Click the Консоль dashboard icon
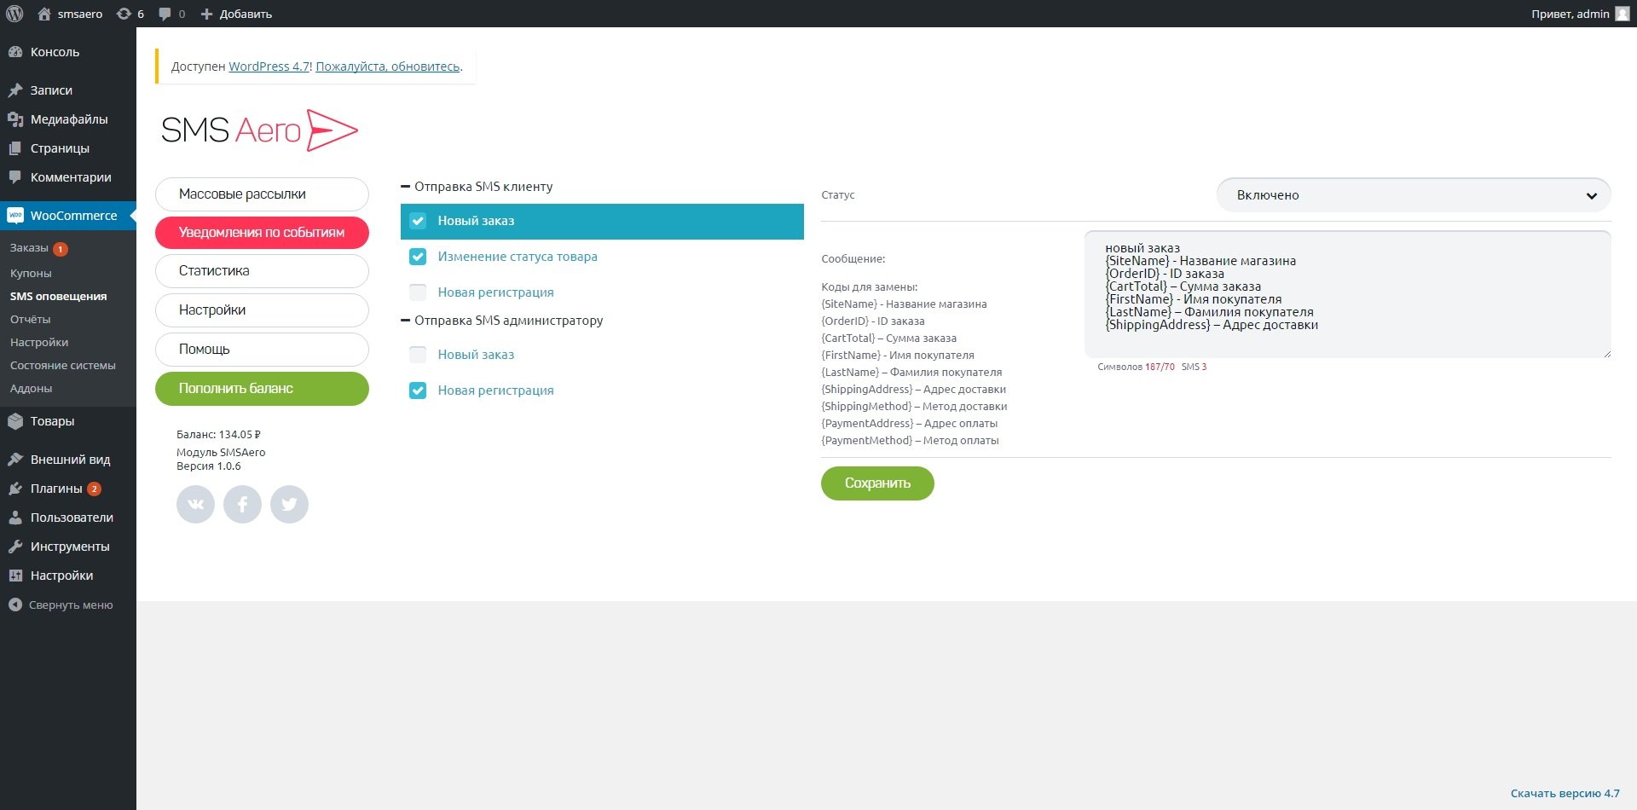 pyautogui.click(x=15, y=52)
